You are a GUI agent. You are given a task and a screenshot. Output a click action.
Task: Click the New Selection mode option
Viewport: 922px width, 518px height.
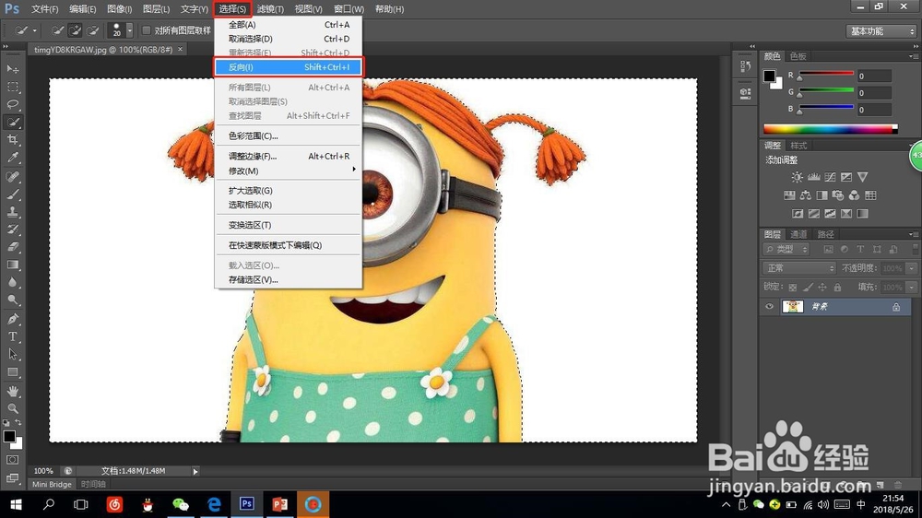pyautogui.click(x=57, y=30)
